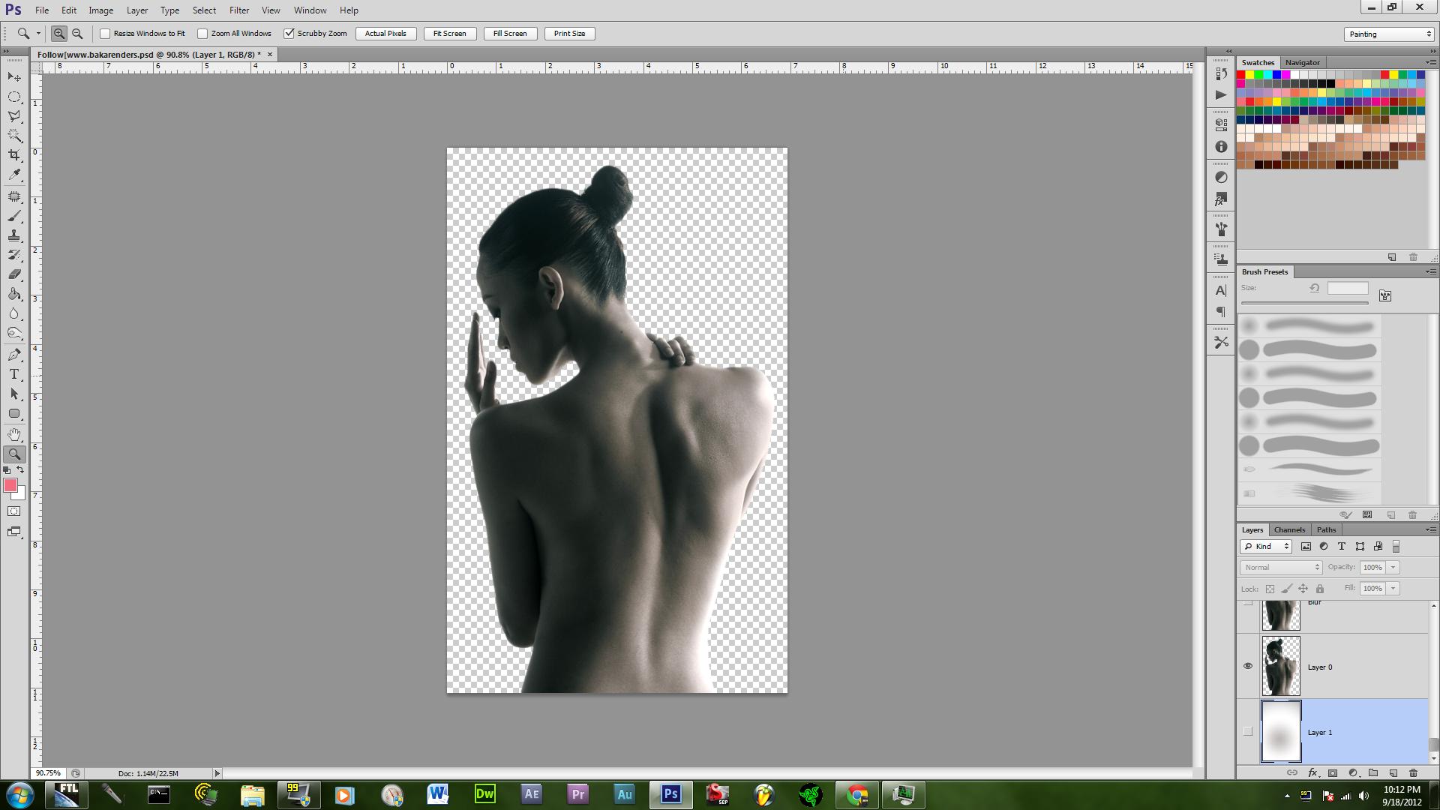
Task: Open the Opacity slider dropdown arrow
Action: [x=1393, y=568]
